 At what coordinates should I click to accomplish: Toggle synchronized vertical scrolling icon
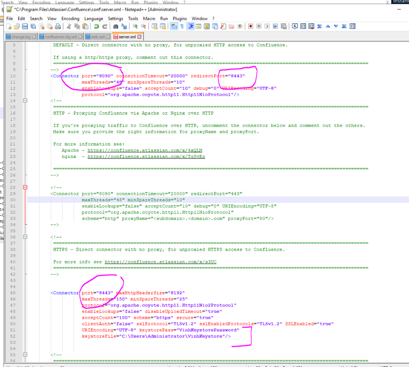(x=155, y=26)
